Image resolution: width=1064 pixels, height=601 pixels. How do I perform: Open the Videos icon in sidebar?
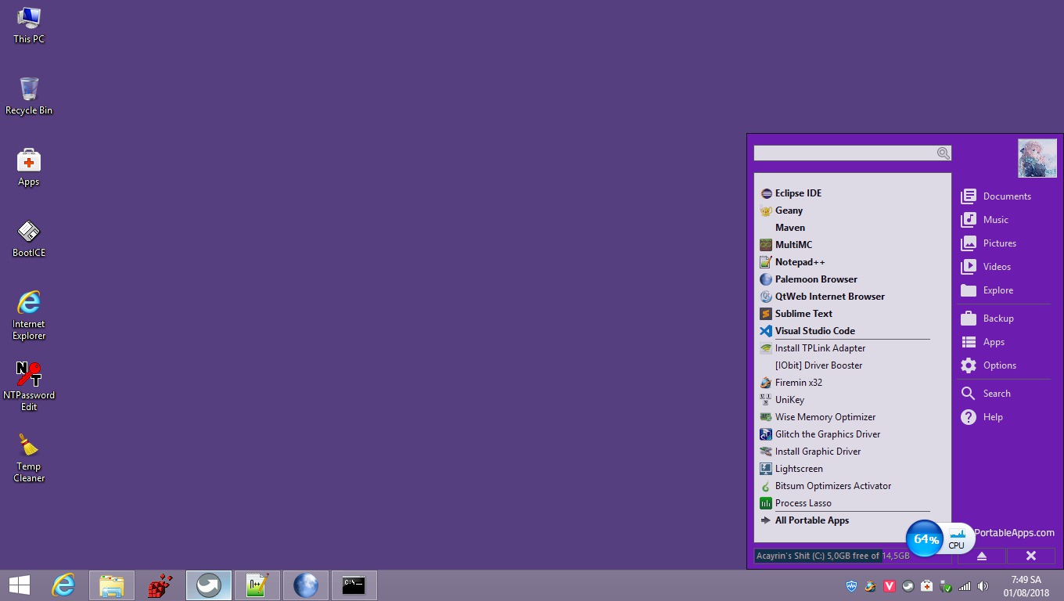point(969,267)
